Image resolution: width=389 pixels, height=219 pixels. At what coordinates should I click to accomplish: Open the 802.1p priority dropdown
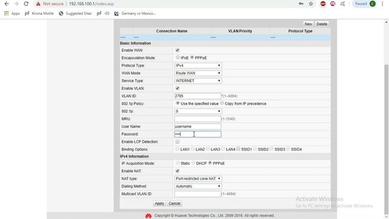[x=198, y=111]
